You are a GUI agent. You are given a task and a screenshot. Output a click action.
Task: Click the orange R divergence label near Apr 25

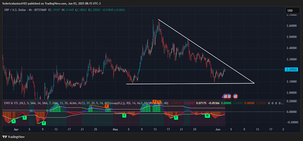[107, 106]
